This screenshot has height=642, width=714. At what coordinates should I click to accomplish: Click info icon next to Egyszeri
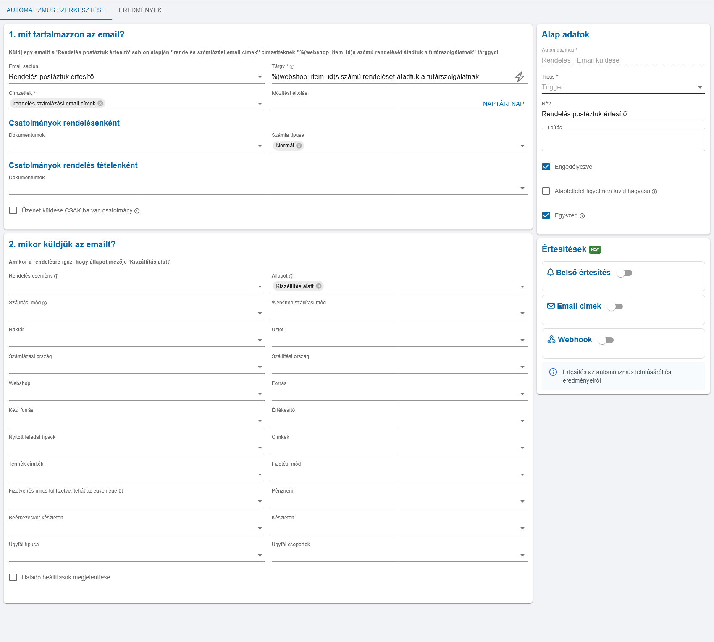click(x=582, y=216)
